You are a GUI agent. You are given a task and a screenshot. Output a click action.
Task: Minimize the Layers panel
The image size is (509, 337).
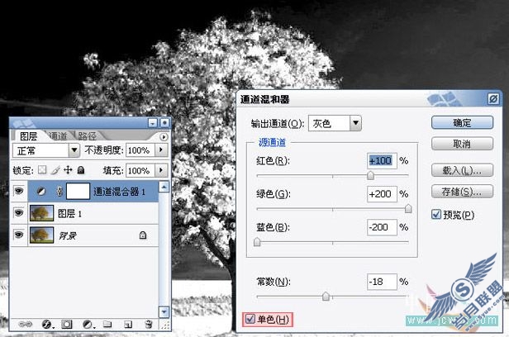(153, 122)
